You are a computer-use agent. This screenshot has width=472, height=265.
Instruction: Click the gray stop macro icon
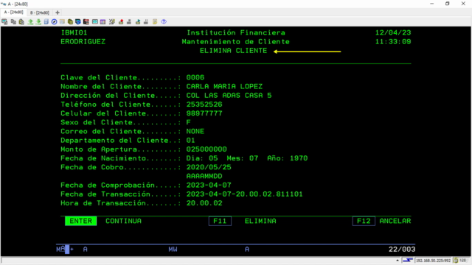(x=129, y=21)
